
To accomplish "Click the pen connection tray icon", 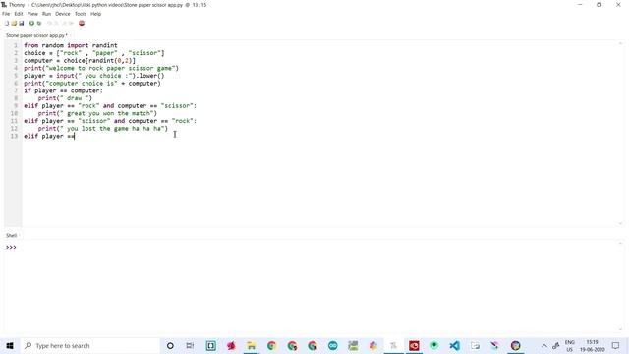I will tap(556, 345).
